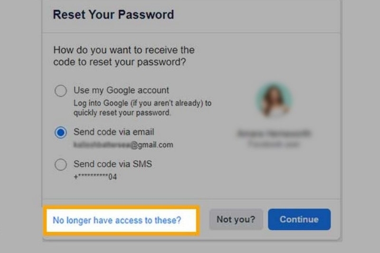
Task: Click the gray page background right of the dialog
Action: point(361,119)
